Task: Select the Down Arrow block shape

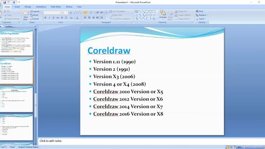Action: (x=150, y=15)
